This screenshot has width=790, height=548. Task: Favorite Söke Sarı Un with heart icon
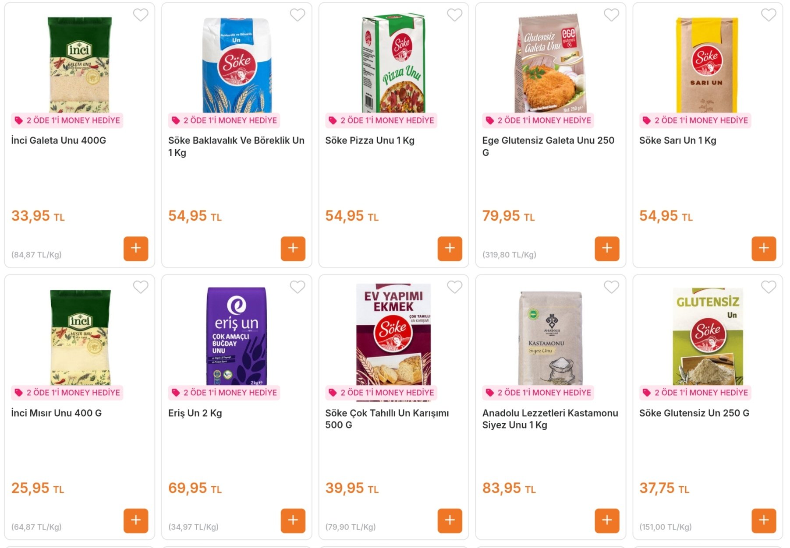[x=769, y=15]
